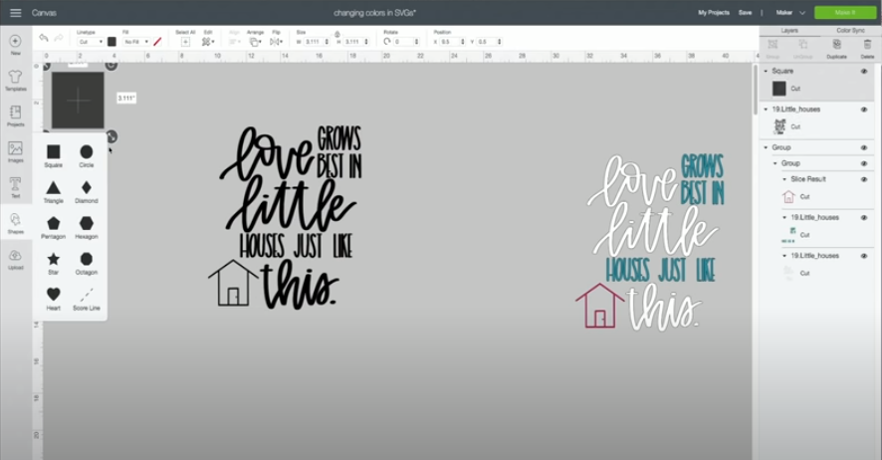Click the Position X field
Viewport: 882px width, 460px height.
pos(452,42)
